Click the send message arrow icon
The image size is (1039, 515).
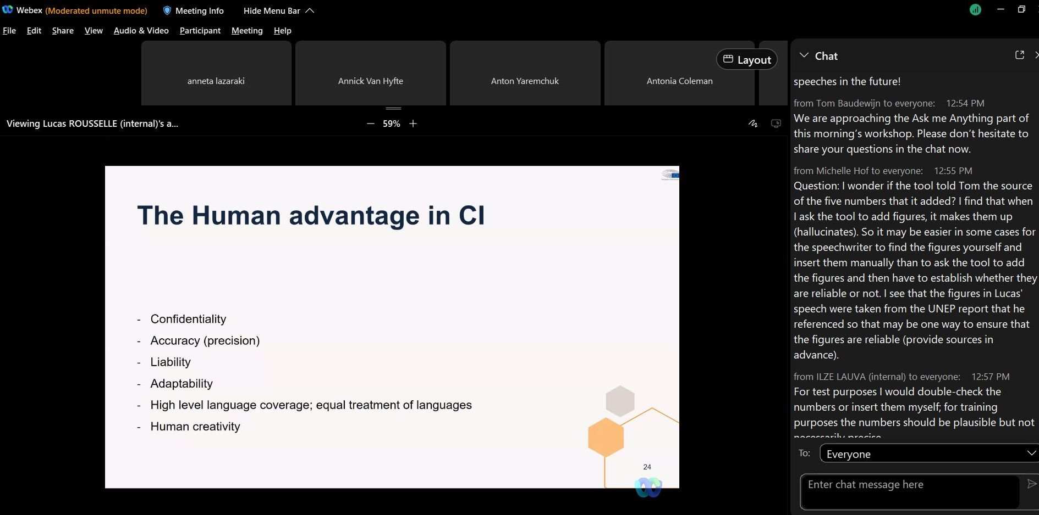1031,484
